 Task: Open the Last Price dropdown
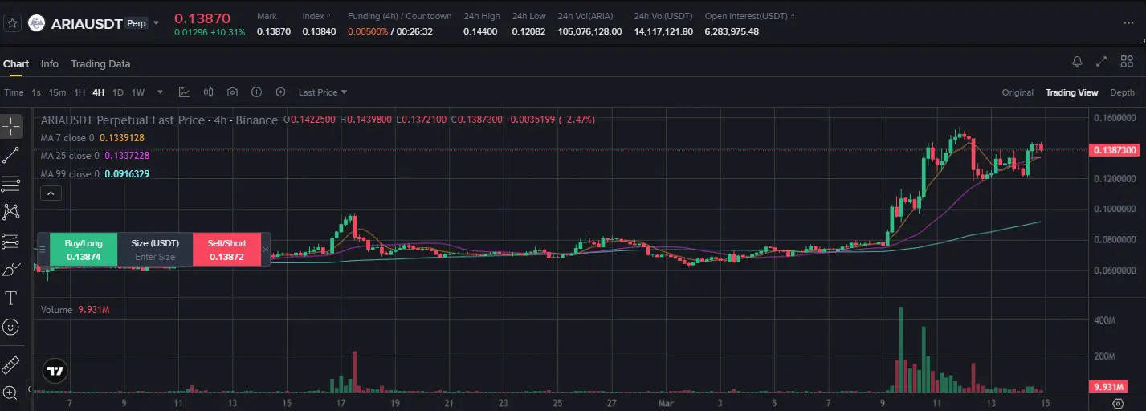pyautogui.click(x=323, y=92)
